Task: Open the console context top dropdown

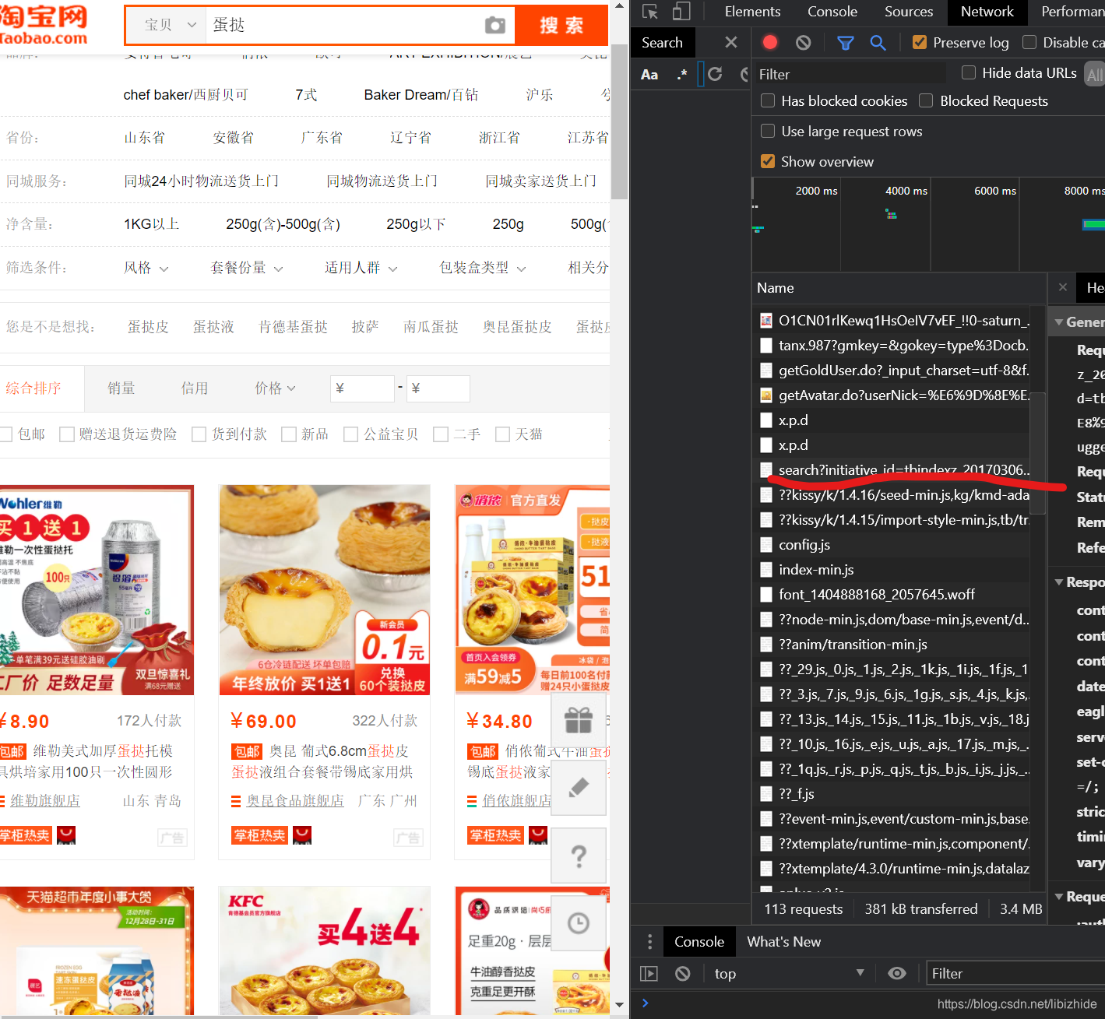Action: 789,974
